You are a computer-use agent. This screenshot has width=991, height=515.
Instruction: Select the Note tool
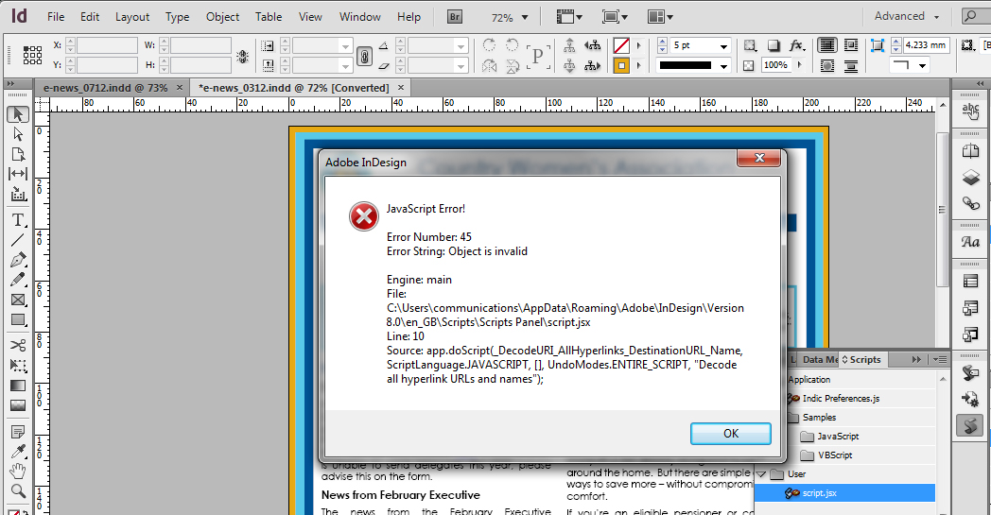click(x=18, y=432)
